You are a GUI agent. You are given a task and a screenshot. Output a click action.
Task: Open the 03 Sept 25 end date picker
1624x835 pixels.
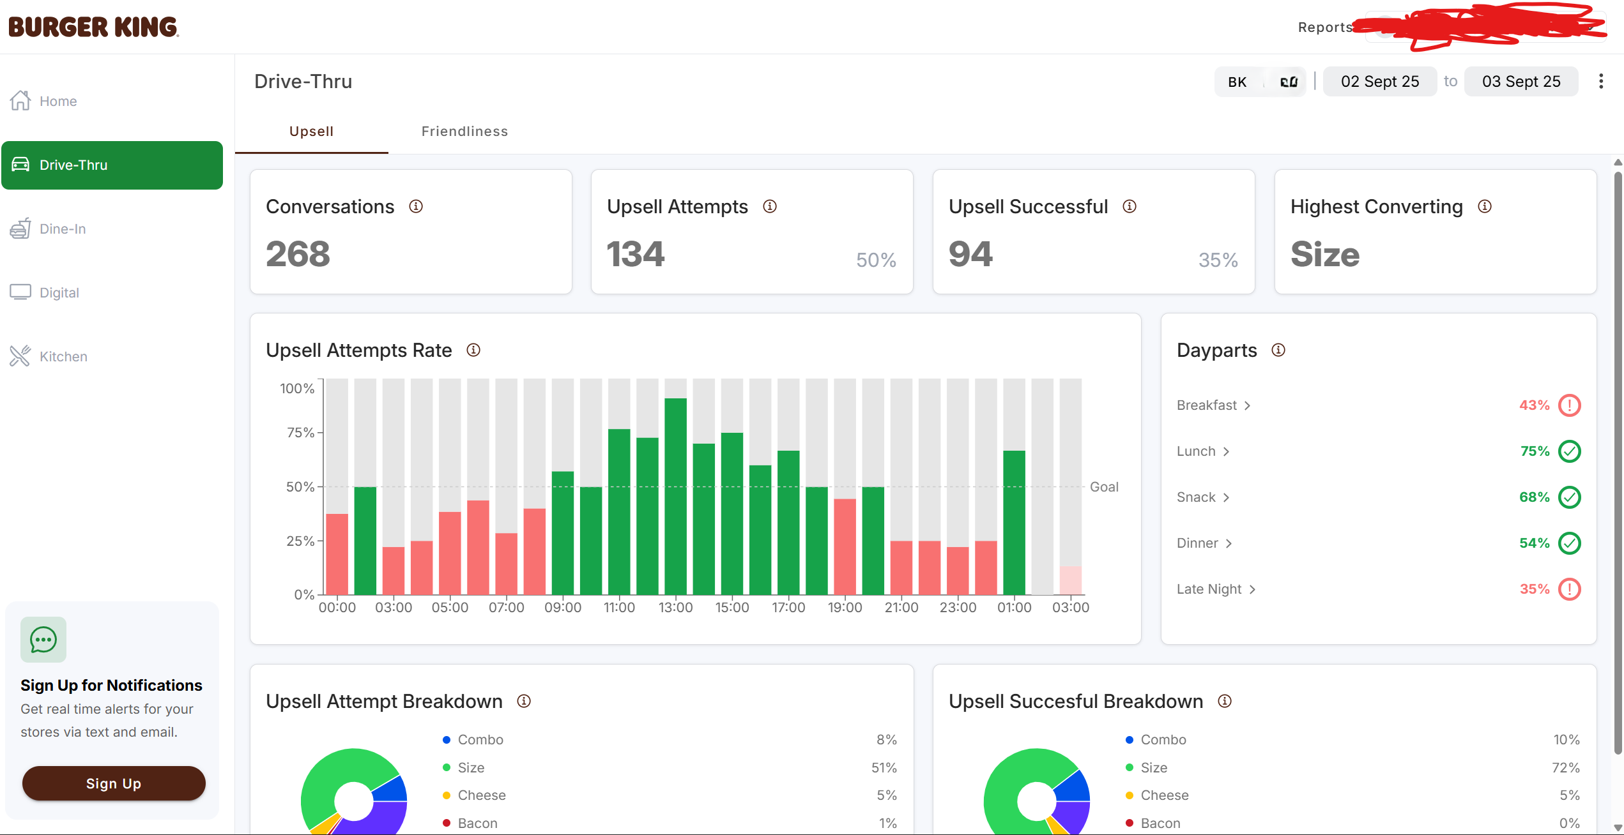pyautogui.click(x=1521, y=82)
